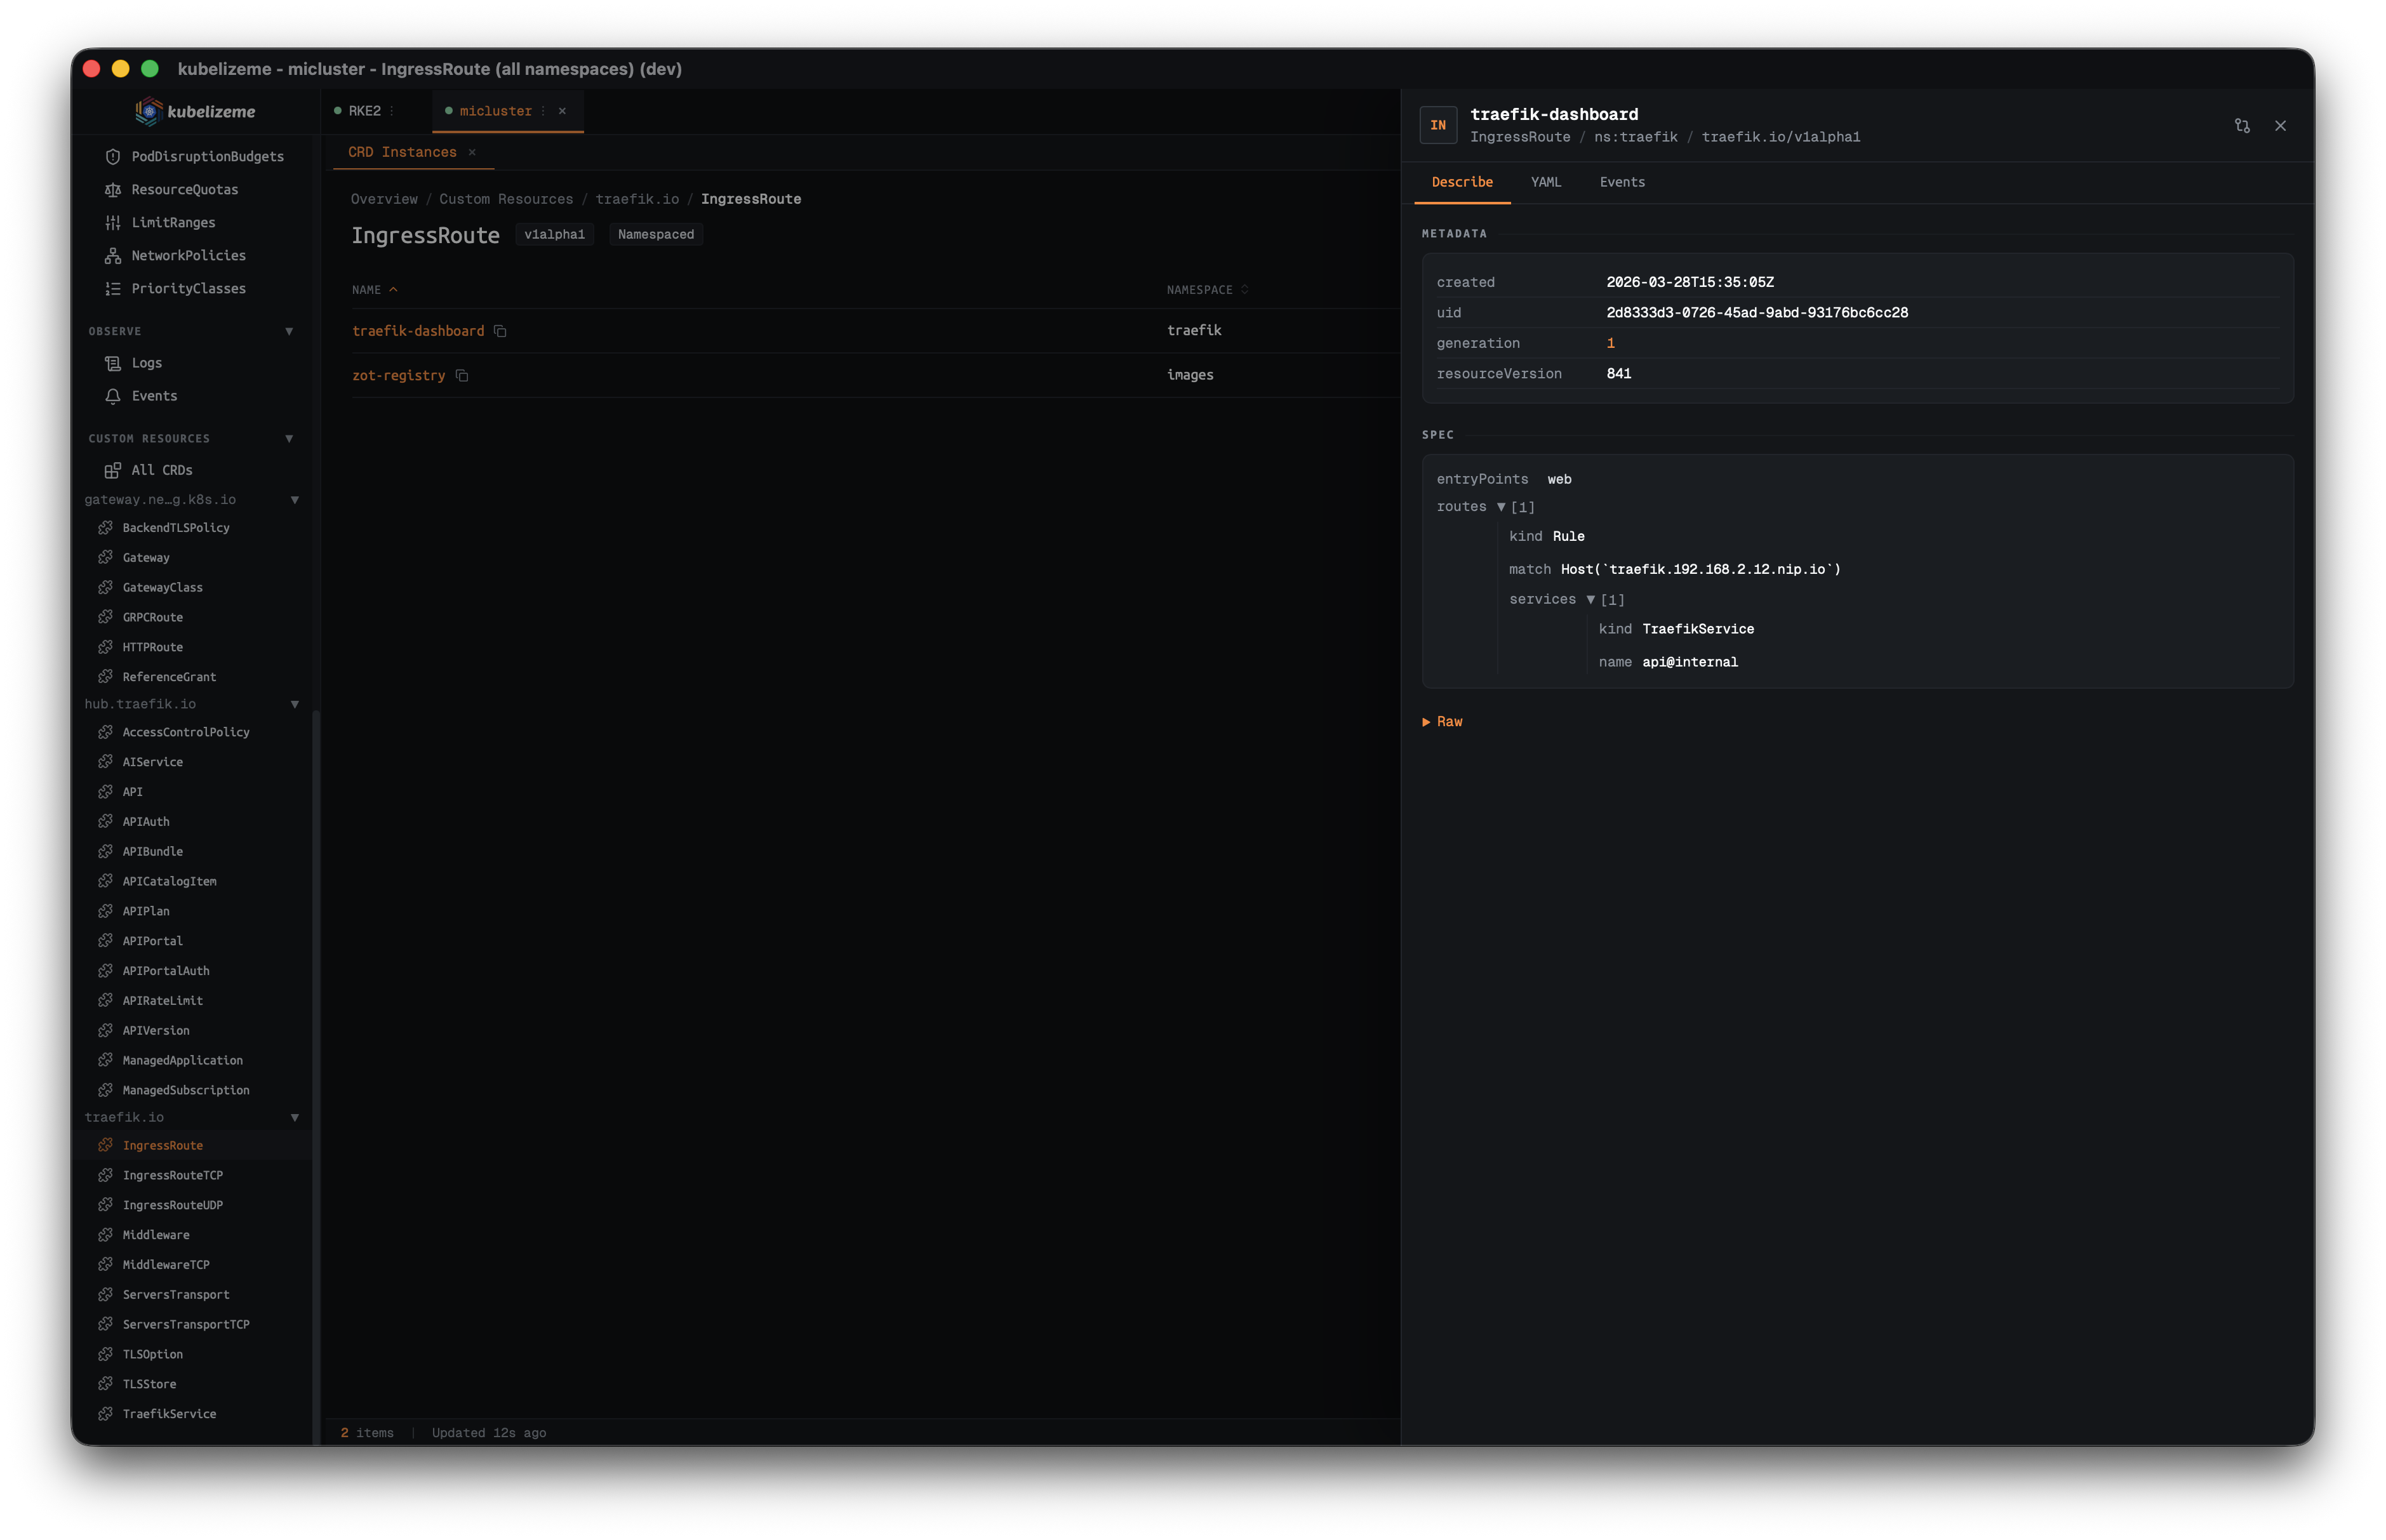Image resolution: width=2386 pixels, height=1540 pixels.
Task: Select GRPCRoute puzzle icon
Action: (105, 617)
